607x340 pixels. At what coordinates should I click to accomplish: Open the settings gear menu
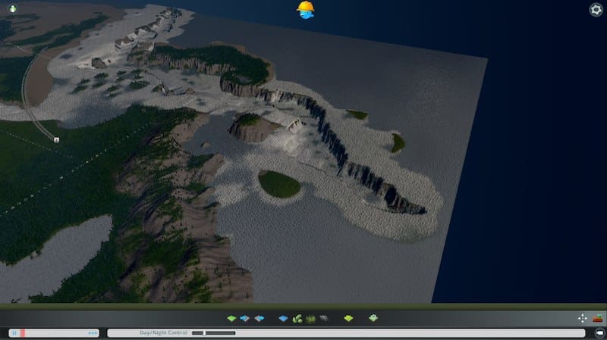point(596,9)
